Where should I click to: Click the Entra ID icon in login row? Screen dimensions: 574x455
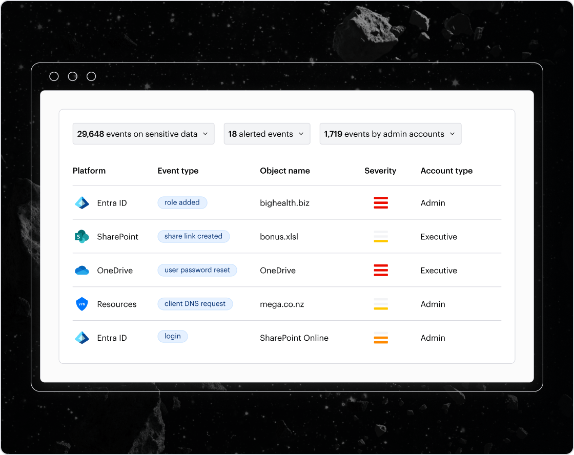pos(82,338)
